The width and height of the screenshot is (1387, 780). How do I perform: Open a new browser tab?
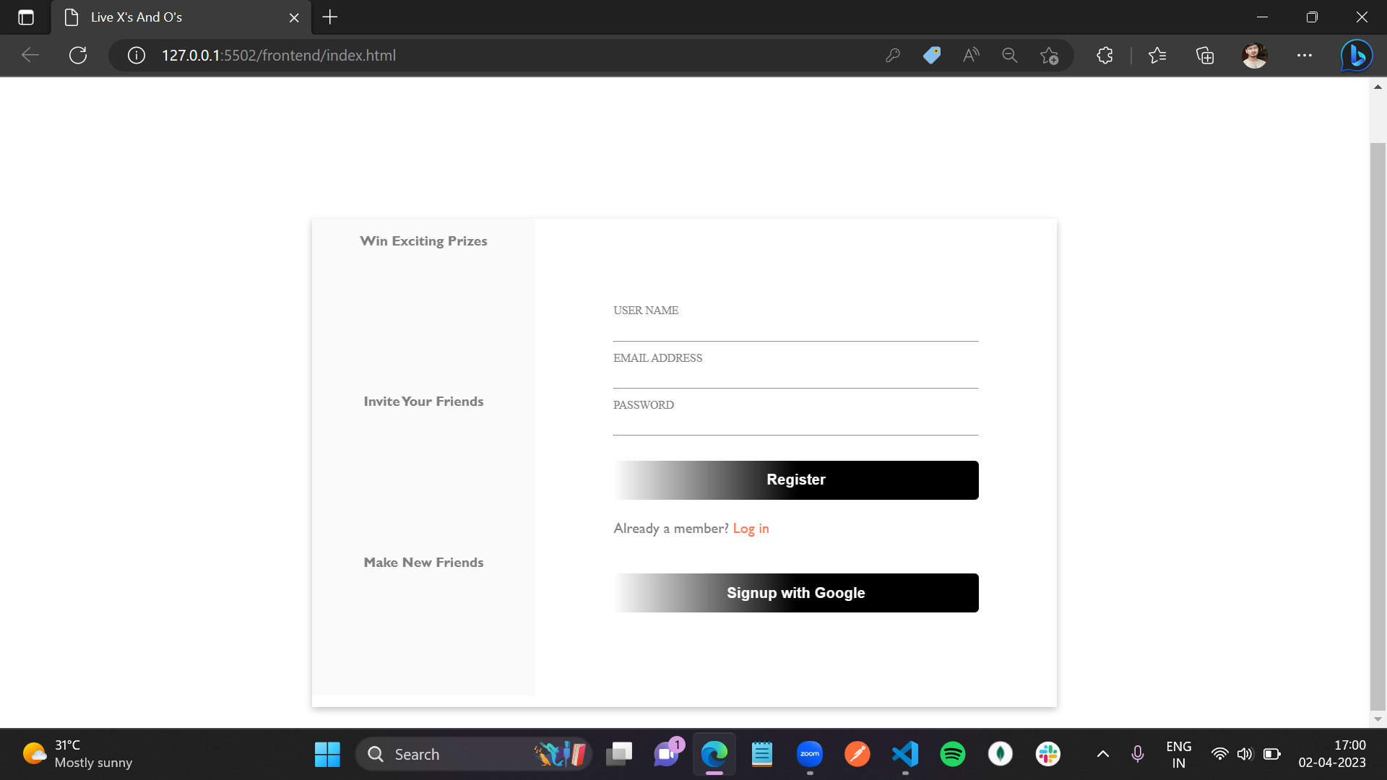[330, 17]
